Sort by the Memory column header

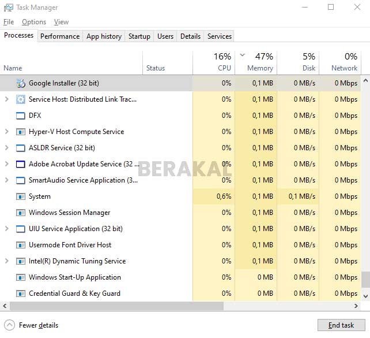pyautogui.click(x=256, y=62)
